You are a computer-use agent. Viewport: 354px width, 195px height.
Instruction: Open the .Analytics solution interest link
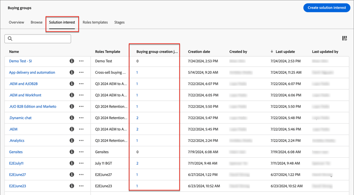(17, 141)
